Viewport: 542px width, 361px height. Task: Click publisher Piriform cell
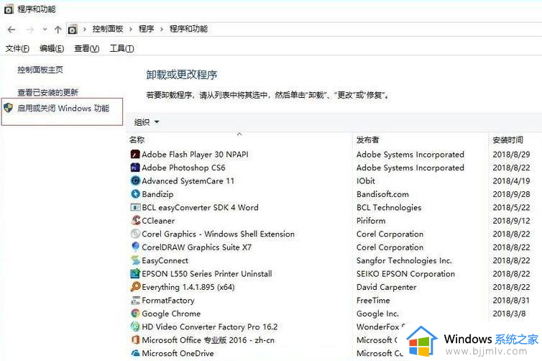click(x=371, y=221)
